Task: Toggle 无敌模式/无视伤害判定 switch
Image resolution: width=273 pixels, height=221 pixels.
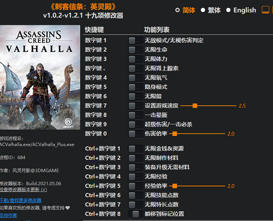Action: (136, 41)
